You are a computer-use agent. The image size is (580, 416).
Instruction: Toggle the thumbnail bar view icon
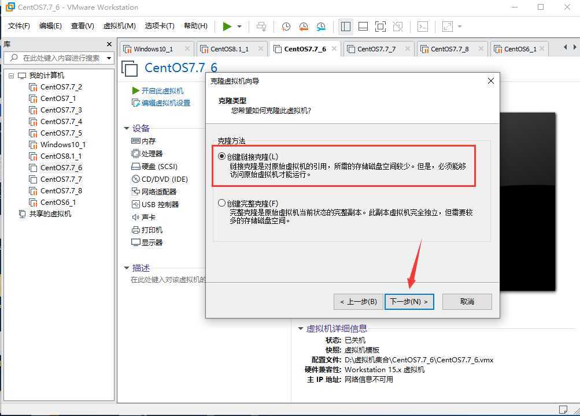pos(363,26)
